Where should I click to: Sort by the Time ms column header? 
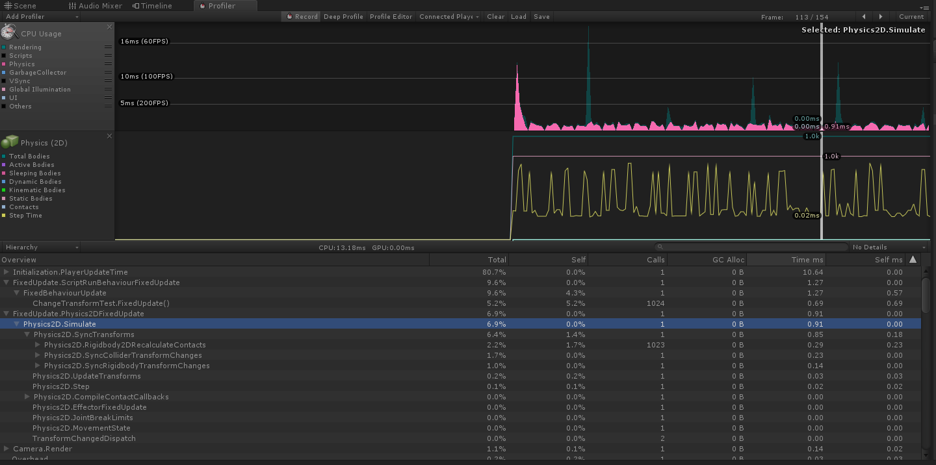[786, 259]
